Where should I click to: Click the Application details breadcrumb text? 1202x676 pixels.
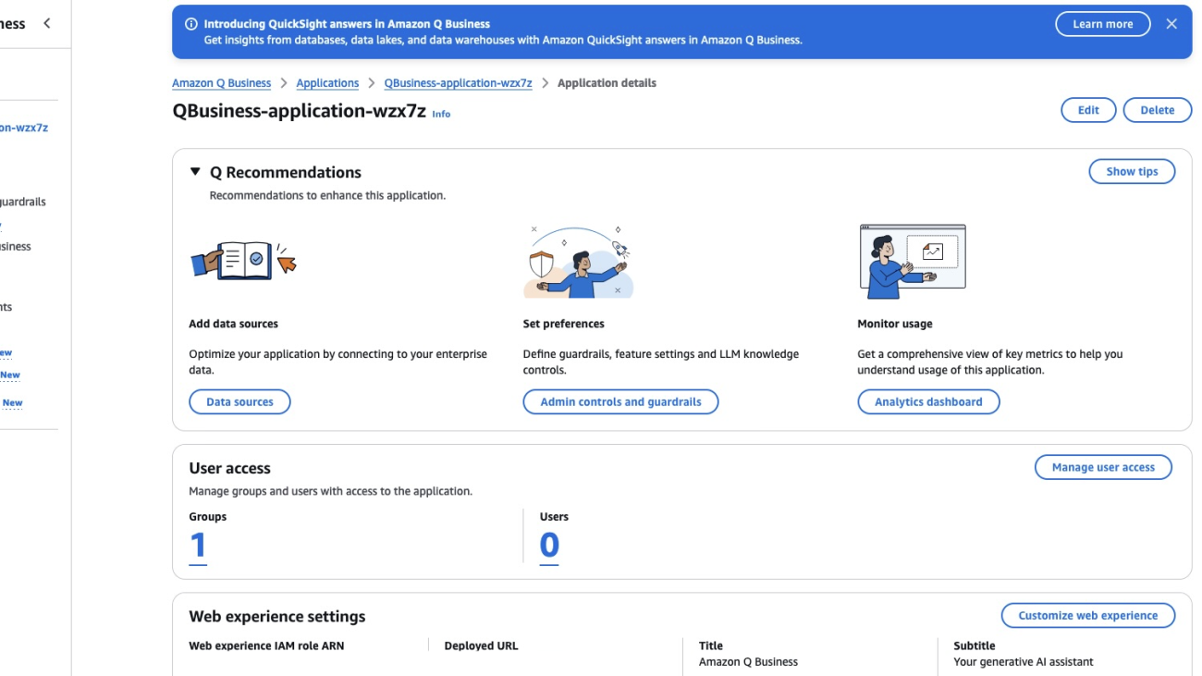click(607, 83)
